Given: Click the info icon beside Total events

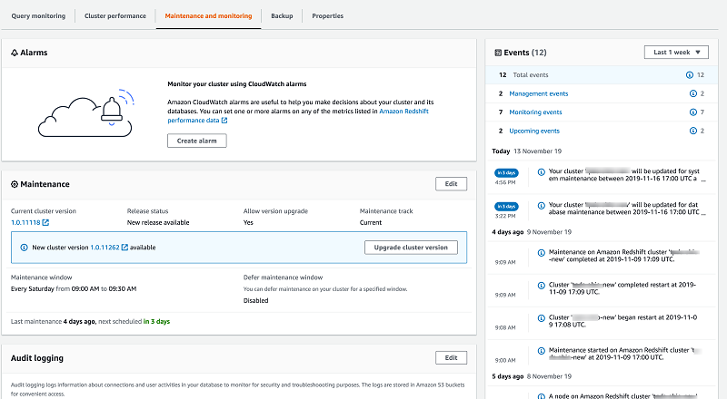Looking at the screenshot, I should 690,75.
